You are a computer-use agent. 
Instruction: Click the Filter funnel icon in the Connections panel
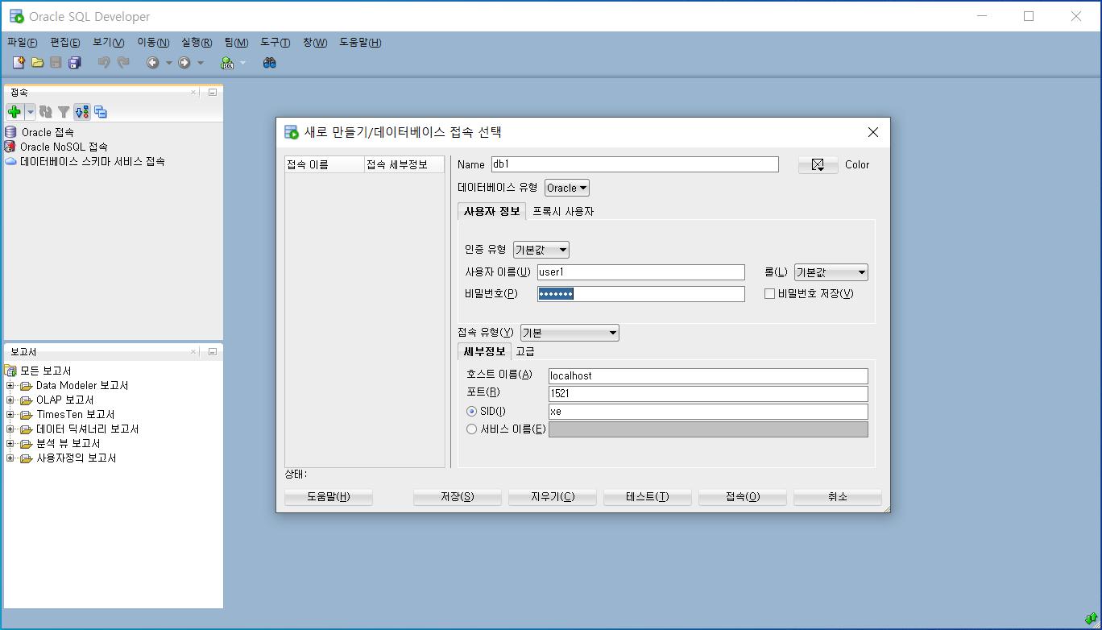tap(64, 112)
